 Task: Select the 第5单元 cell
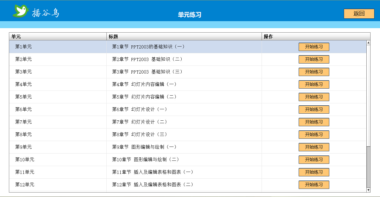58,97
